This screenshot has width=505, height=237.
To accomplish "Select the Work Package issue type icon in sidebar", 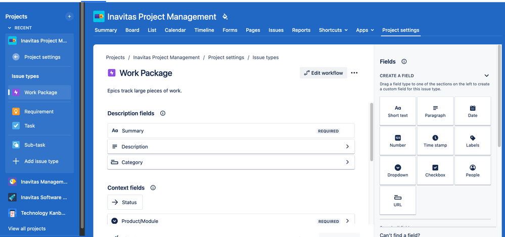I will [16, 92].
